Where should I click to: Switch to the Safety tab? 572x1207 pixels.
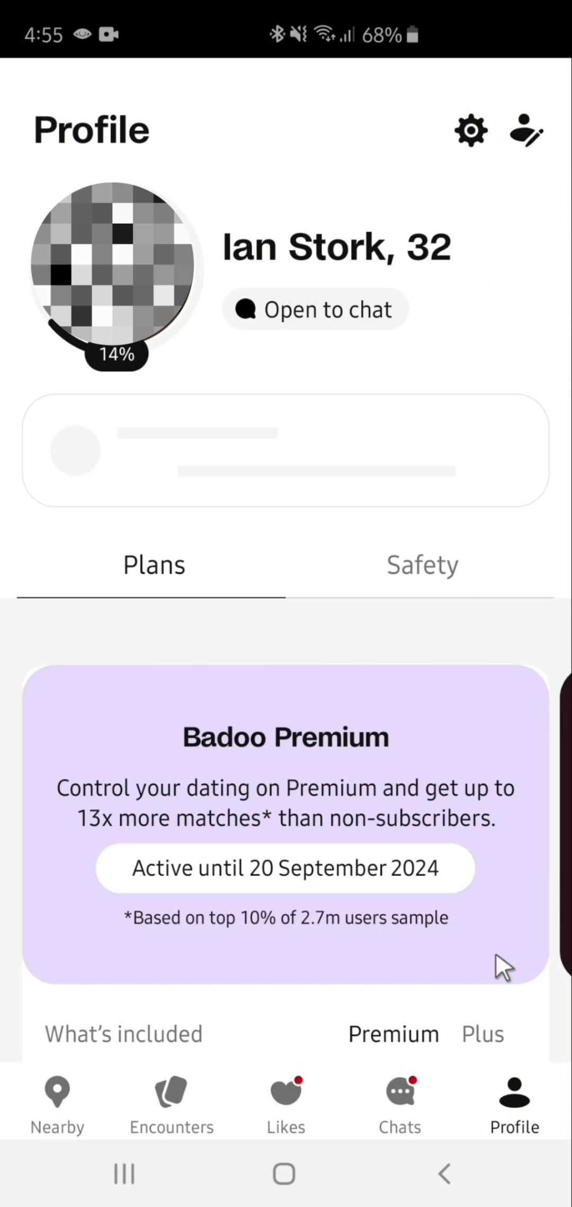pos(422,565)
